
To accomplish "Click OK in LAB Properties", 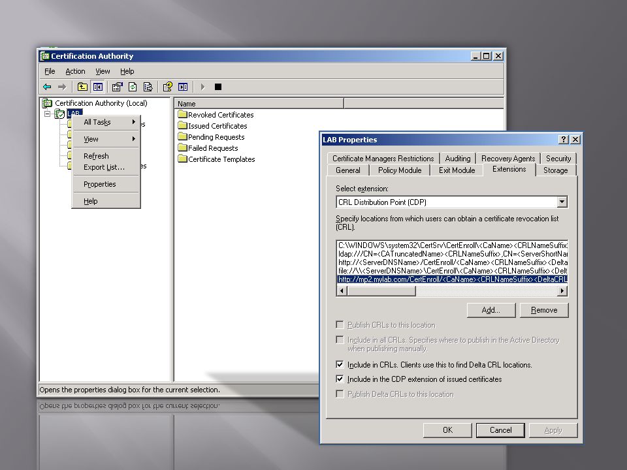I will click(447, 430).
